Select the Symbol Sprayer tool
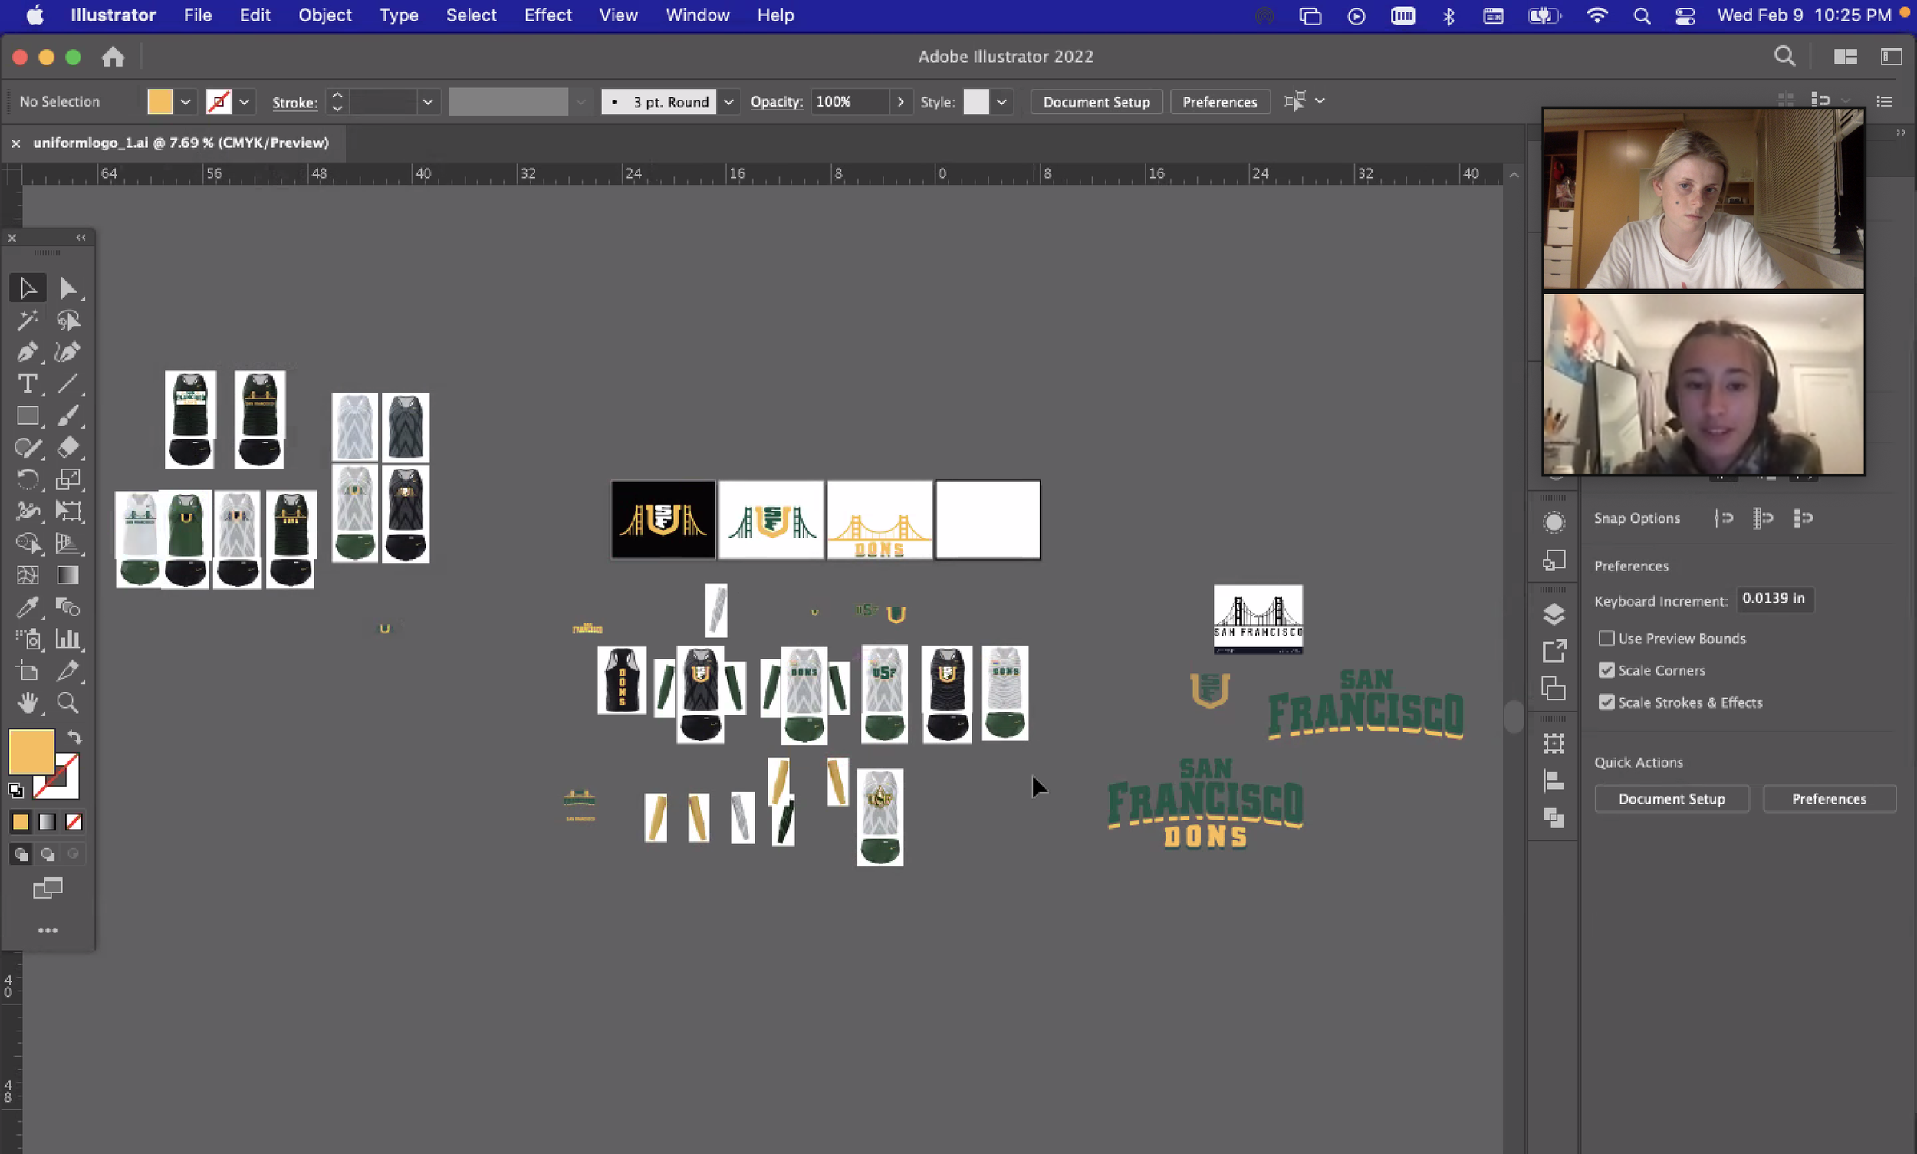 tap(28, 639)
